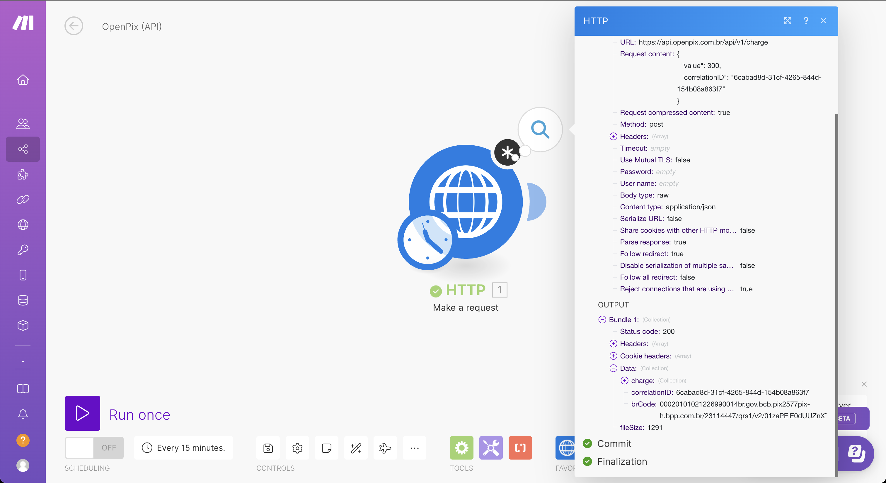886x483 pixels.
Task: Click the Explain flow airplane icon
Action: coord(385,448)
